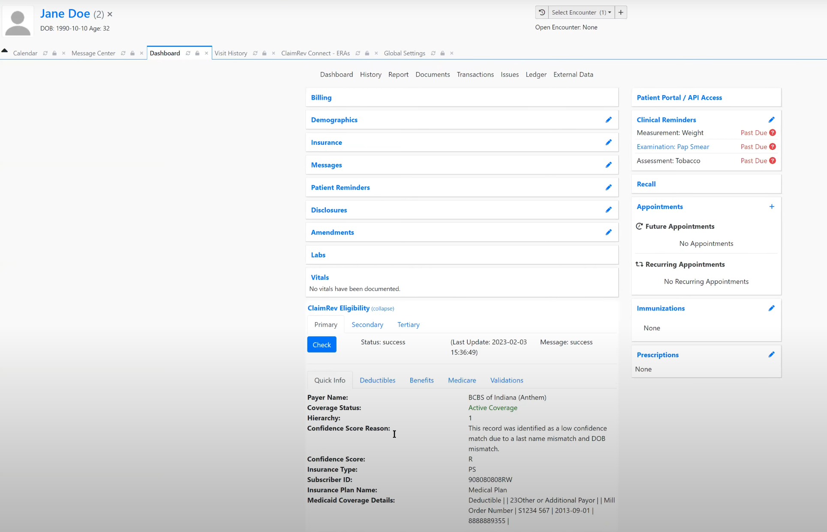
Task: Click the edit pencil for Demographics
Action: [609, 120]
